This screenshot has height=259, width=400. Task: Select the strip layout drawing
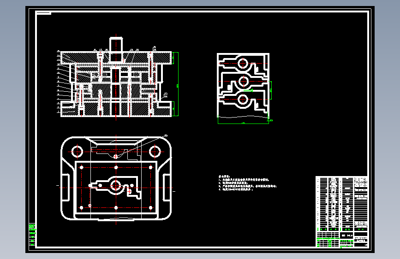click(x=243, y=85)
